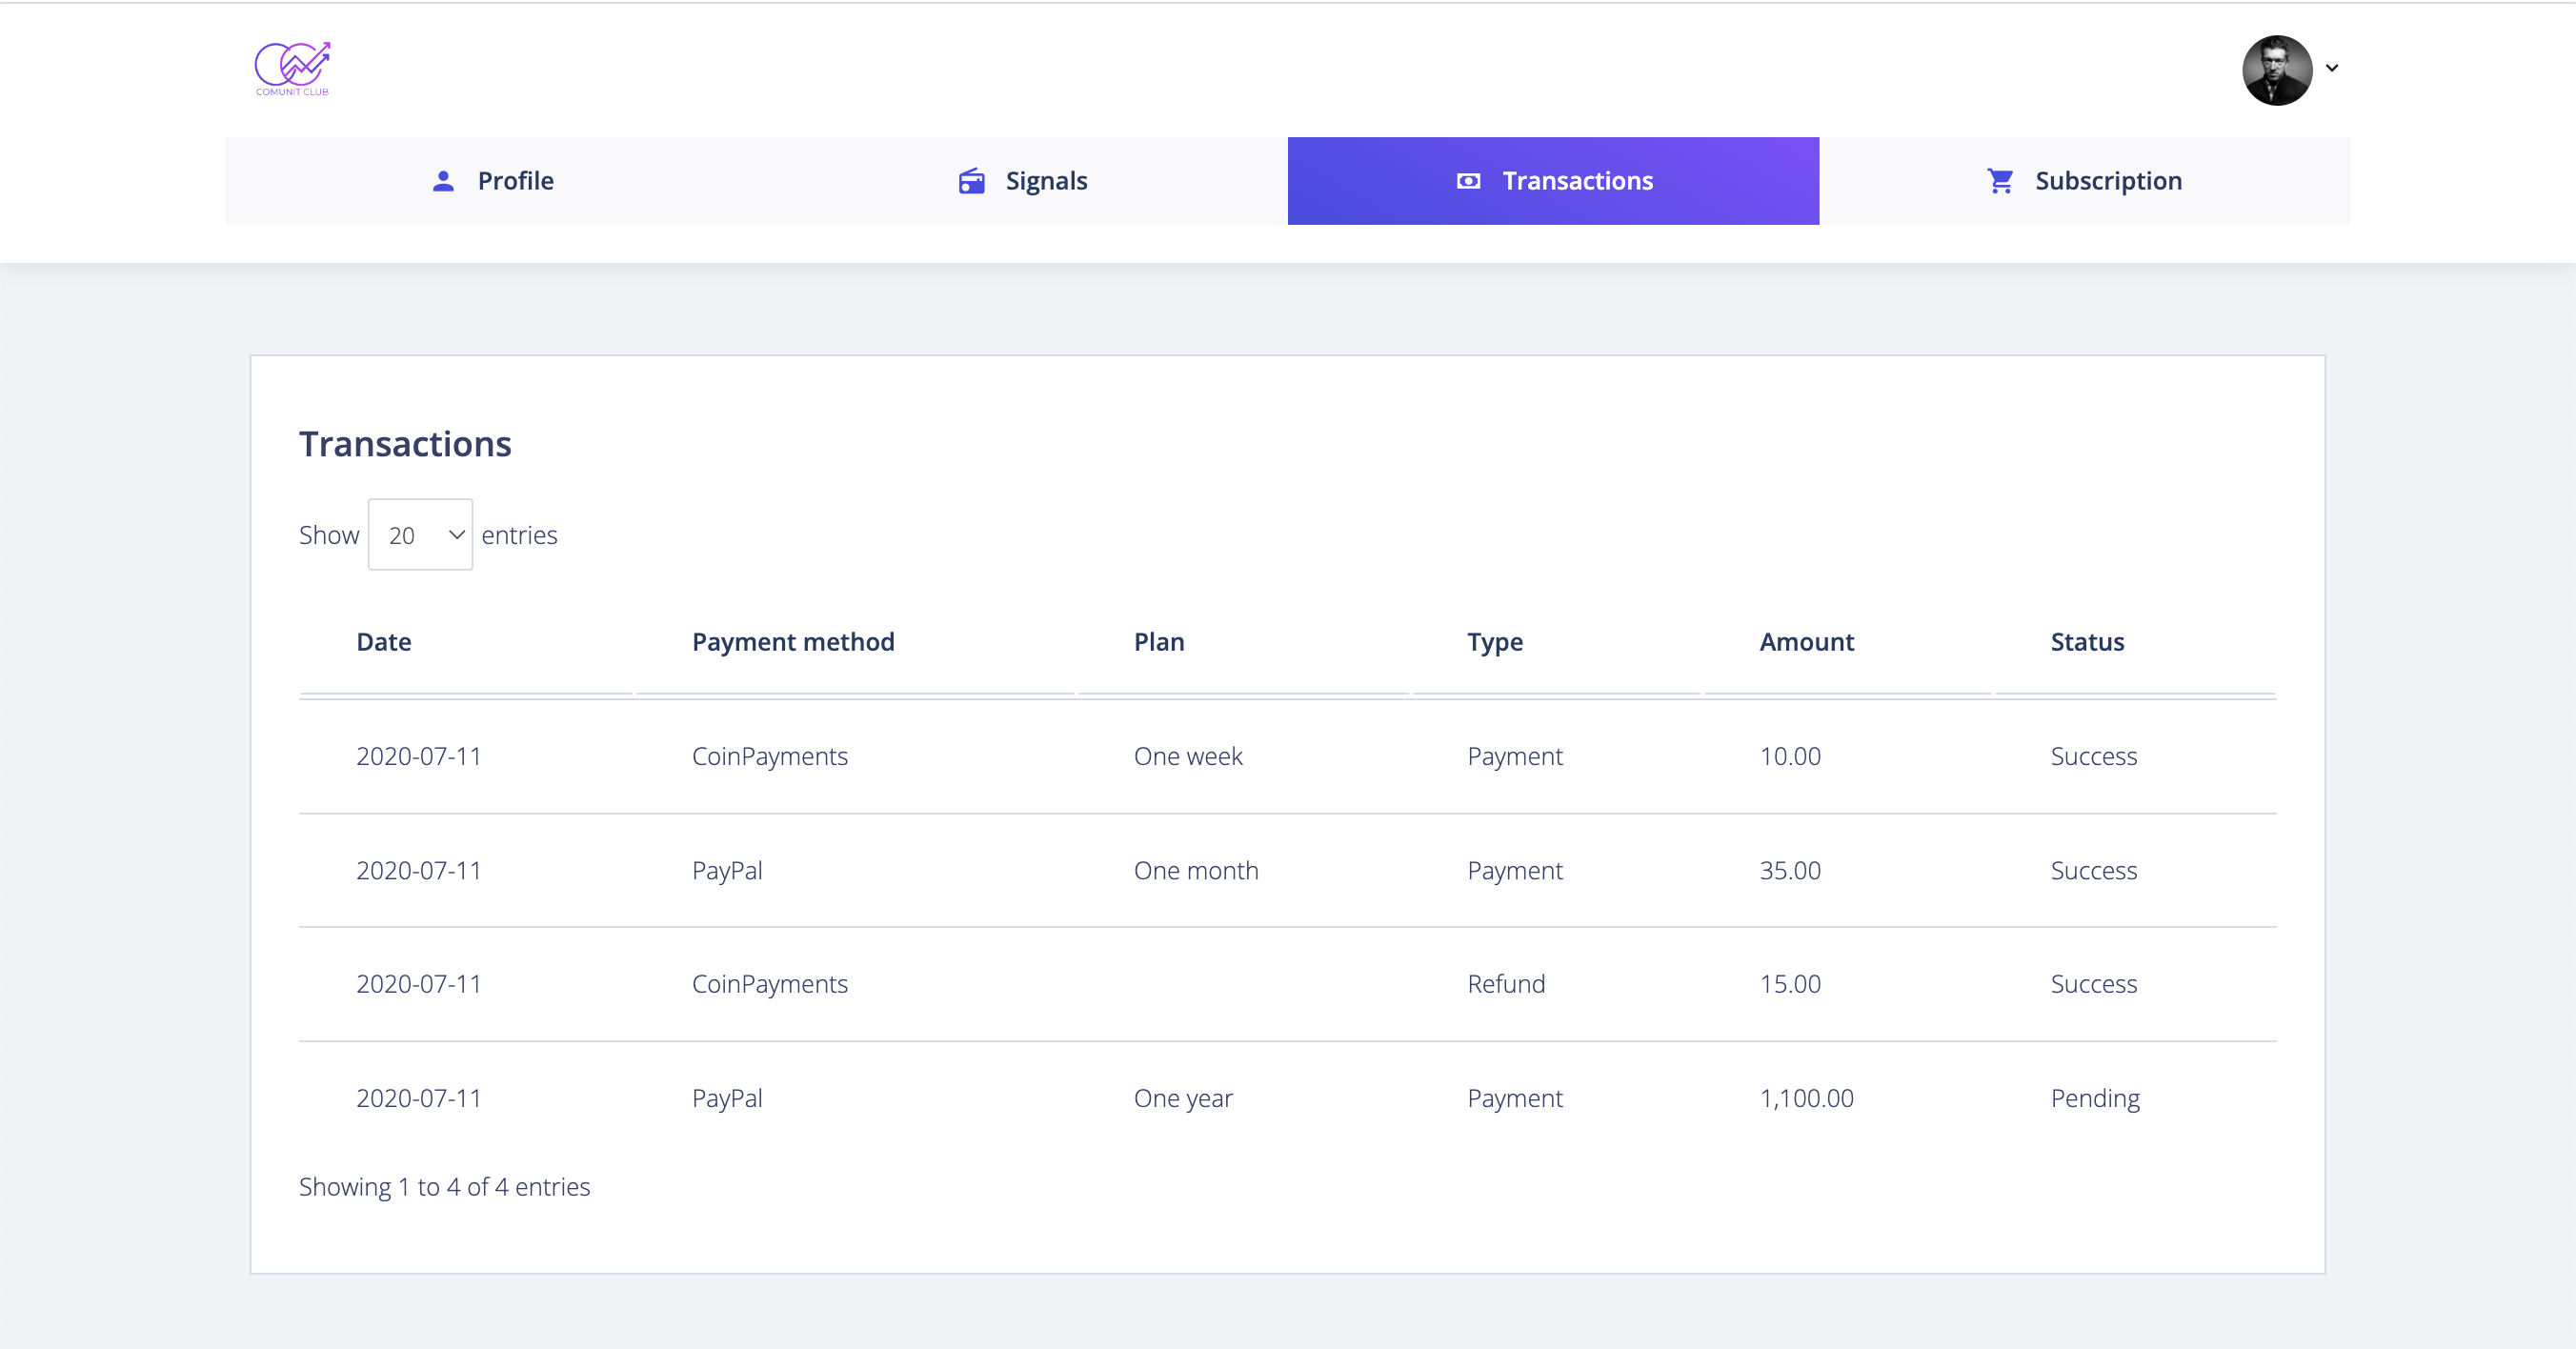
Task: Click the 35.00 amount cell
Action: pyautogui.click(x=1790, y=870)
